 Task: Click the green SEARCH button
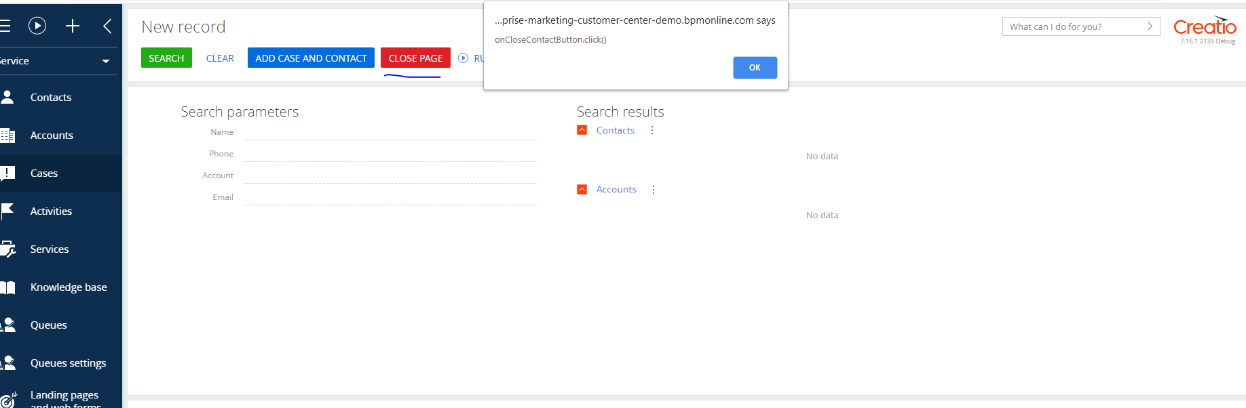coord(166,58)
